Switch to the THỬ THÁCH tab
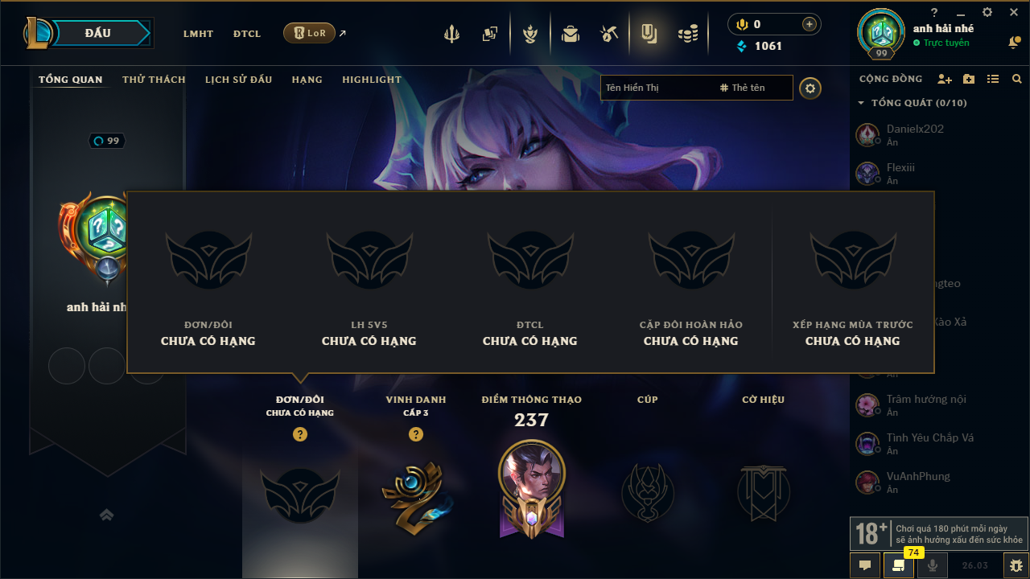 click(x=154, y=80)
